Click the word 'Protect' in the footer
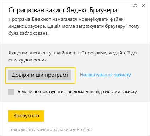Viewport: 150px width, 136px height. coord(85,130)
